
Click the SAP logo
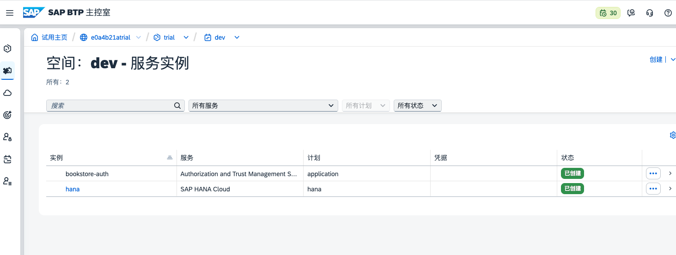[34, 12]
